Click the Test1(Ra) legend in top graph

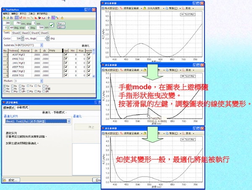[188, 14]
